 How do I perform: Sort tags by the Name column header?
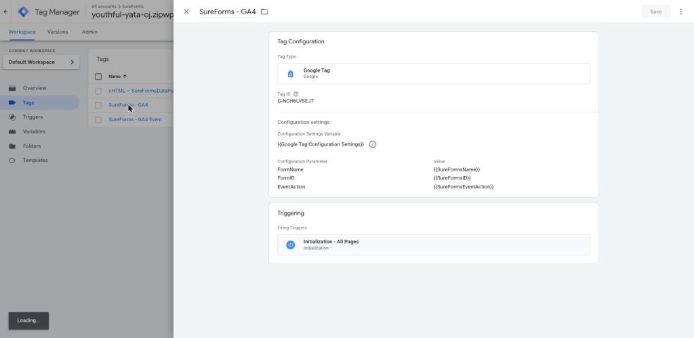click(x=118, y=76)
